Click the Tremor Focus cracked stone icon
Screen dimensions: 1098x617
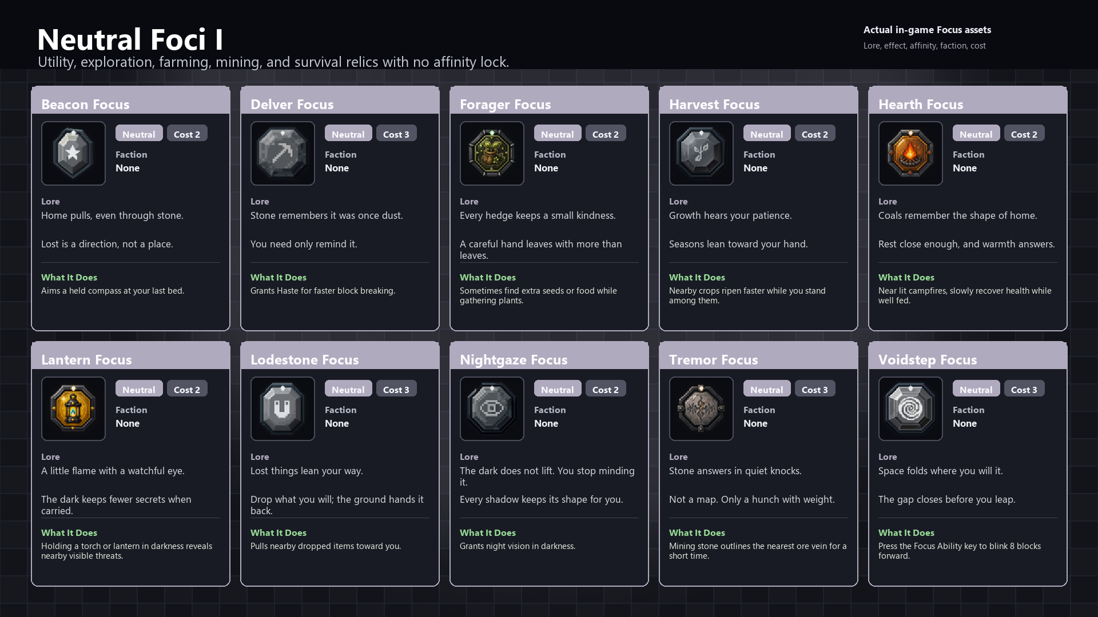(701, 408)
